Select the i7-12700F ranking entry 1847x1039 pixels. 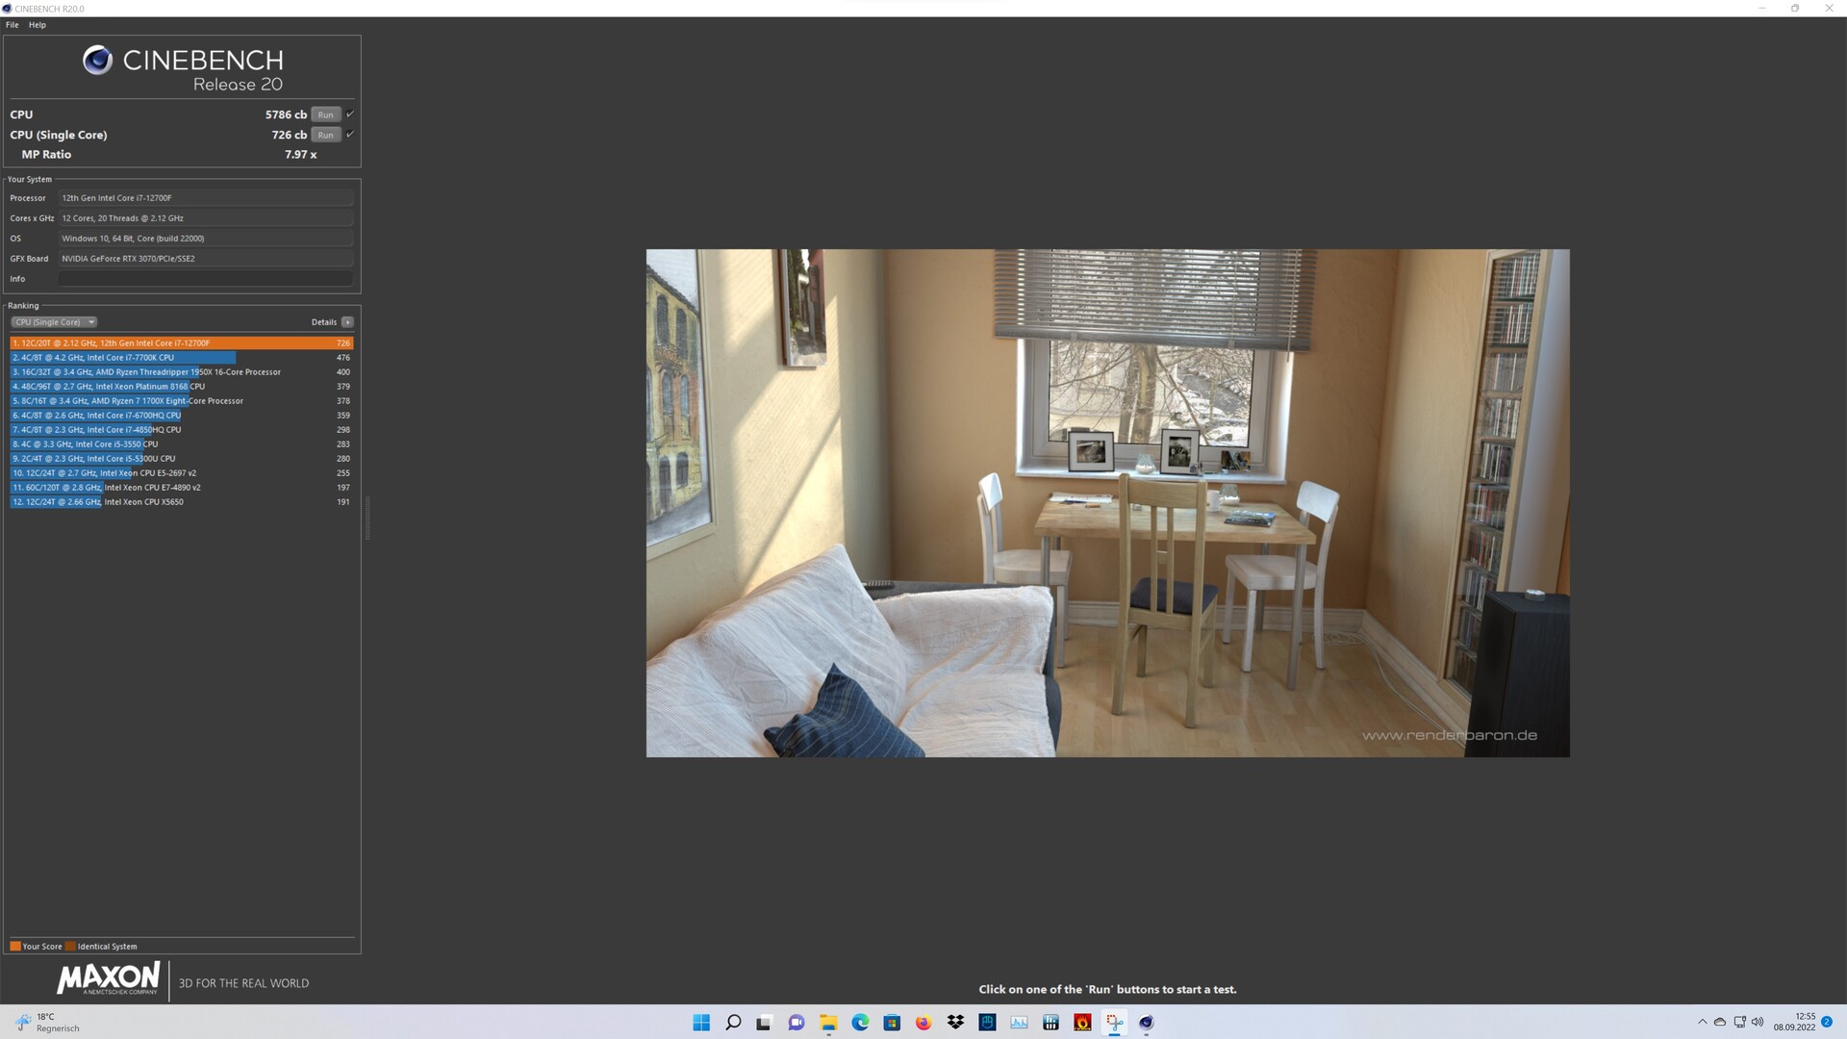(x=181, y=343)
